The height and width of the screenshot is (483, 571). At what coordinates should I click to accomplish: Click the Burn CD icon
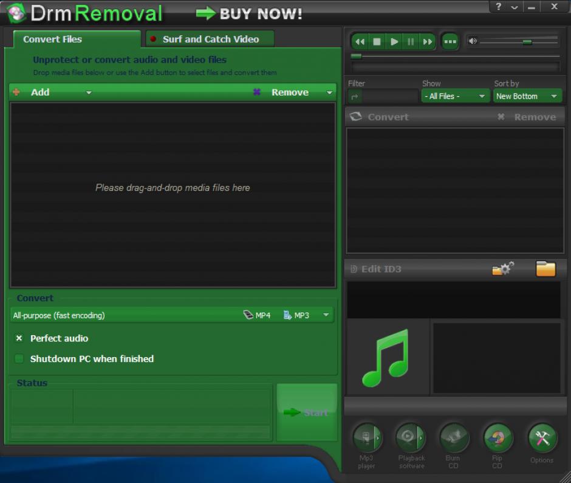pos(454,437)
